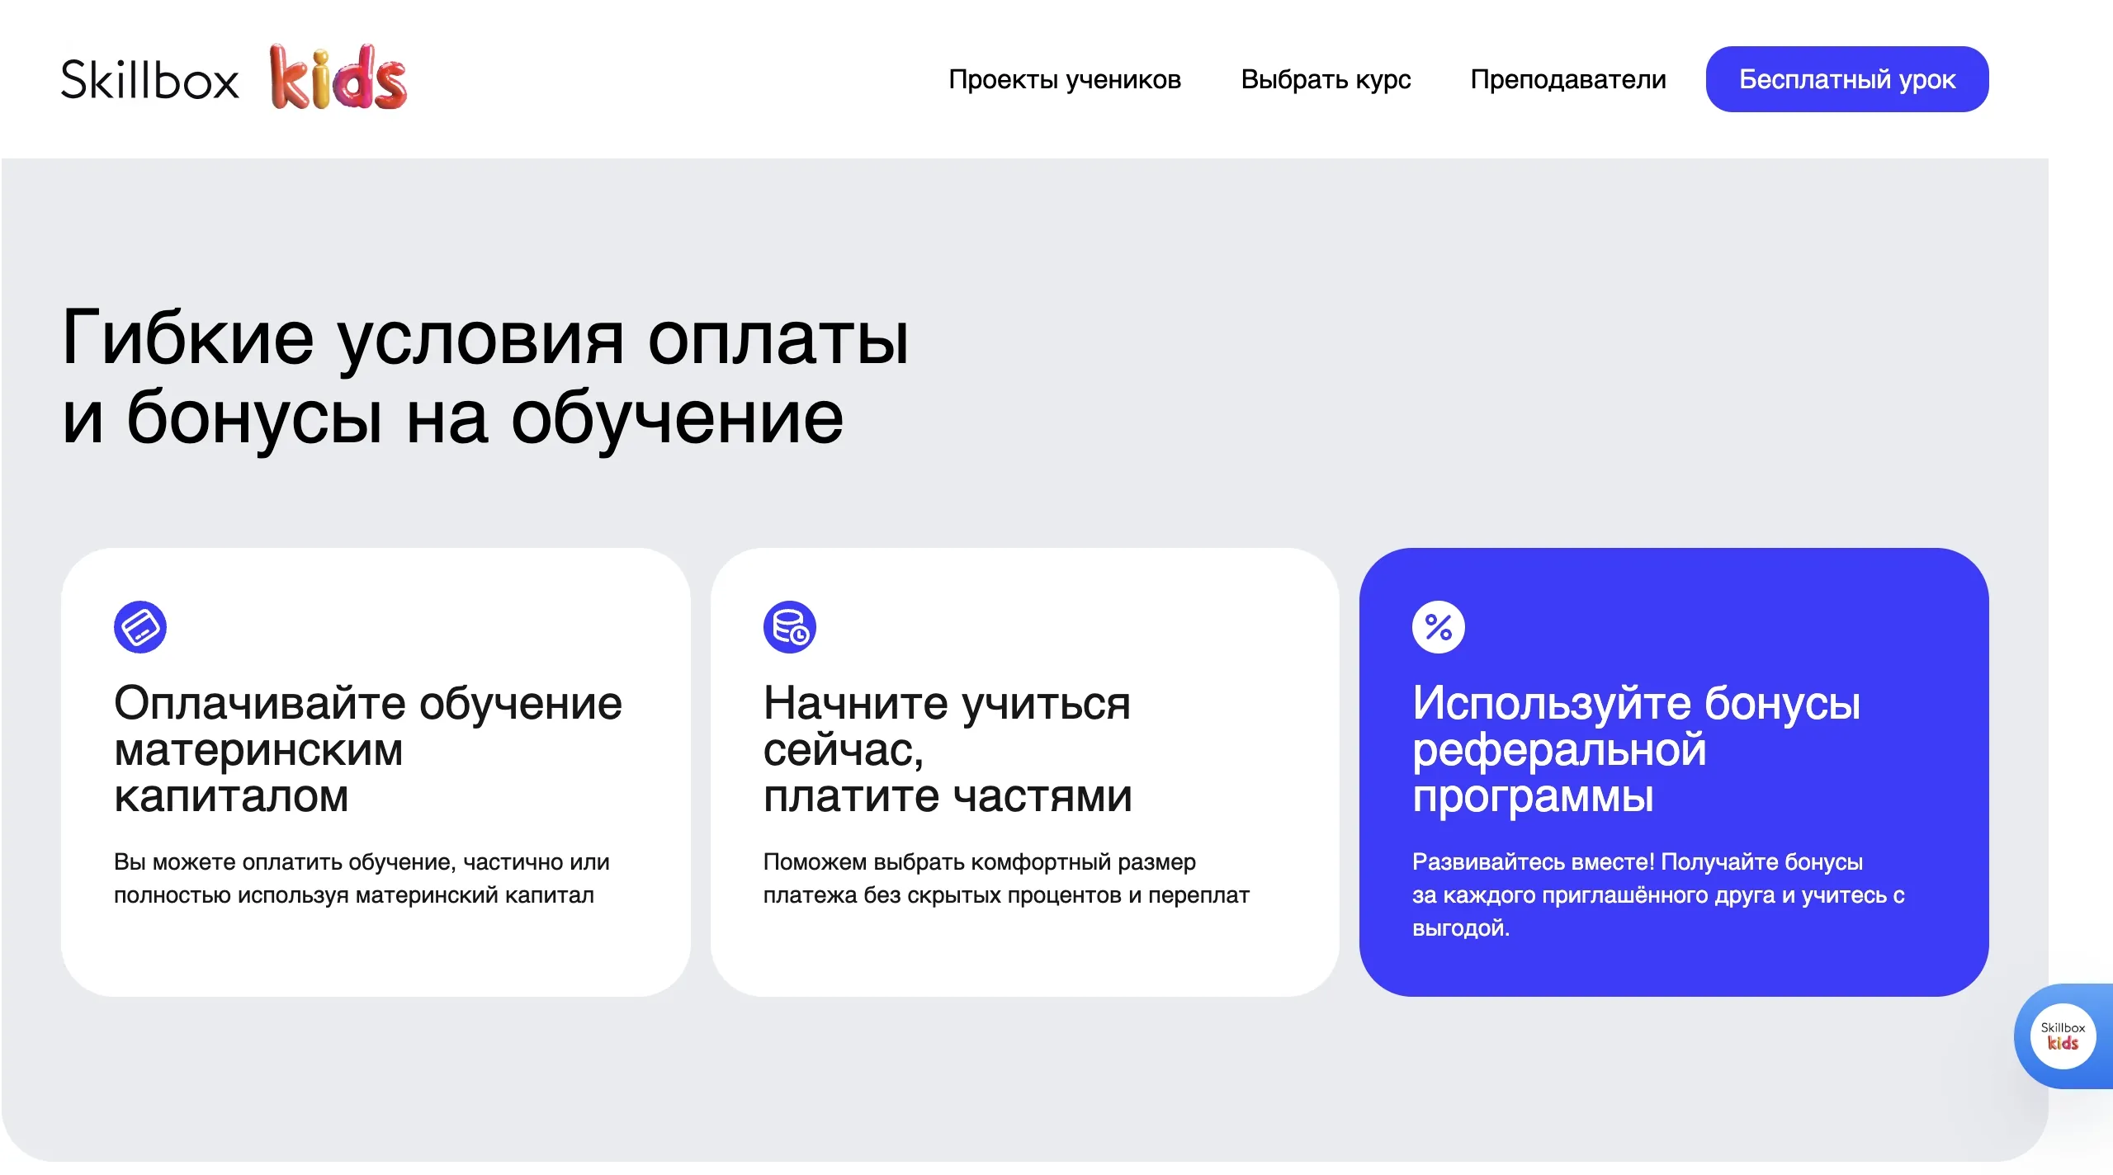Click the percent referral icon

[x=1438, y=627]
